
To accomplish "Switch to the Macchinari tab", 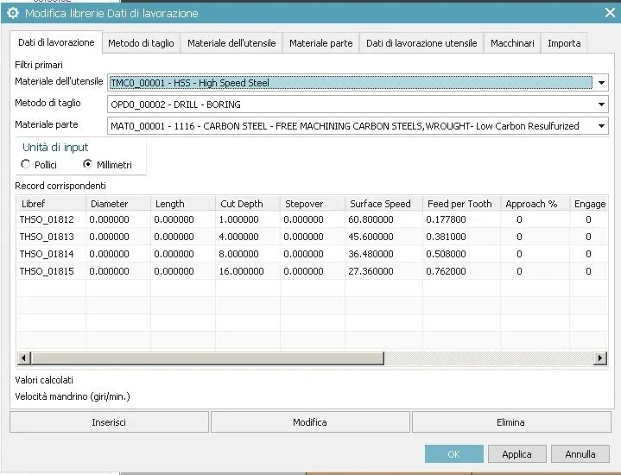I will [x=512, y=43].
